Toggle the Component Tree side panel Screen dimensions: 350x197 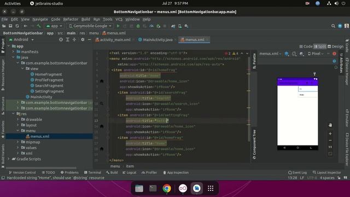coord(254,144)
